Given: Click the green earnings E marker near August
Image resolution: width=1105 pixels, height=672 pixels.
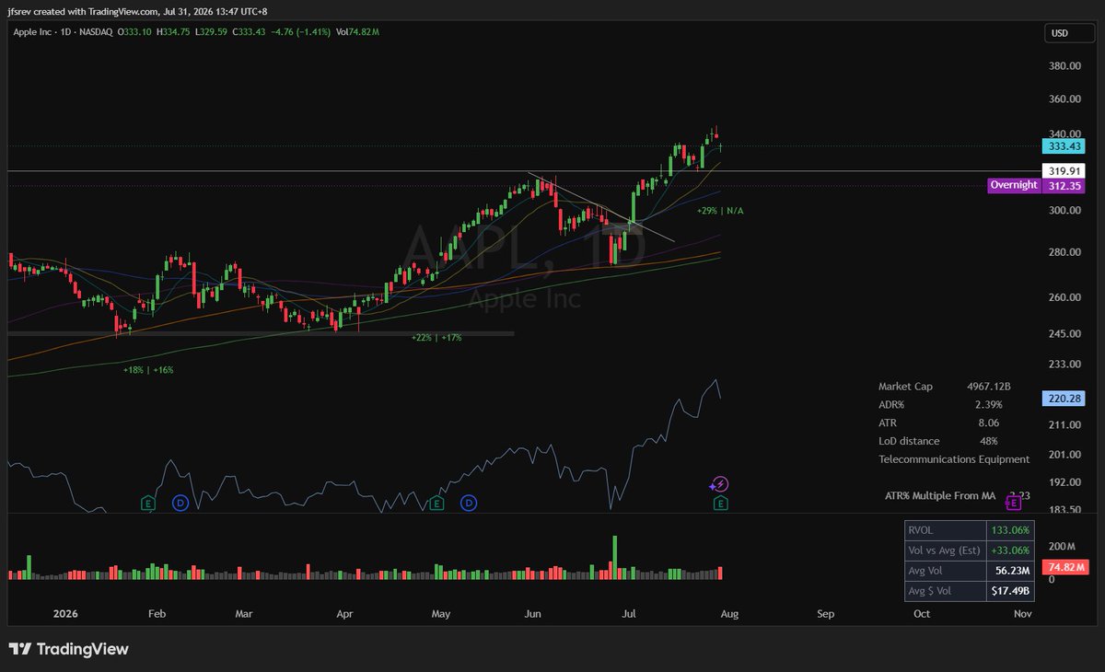Looking at the screenshot, I should click(x=720, y=503).
